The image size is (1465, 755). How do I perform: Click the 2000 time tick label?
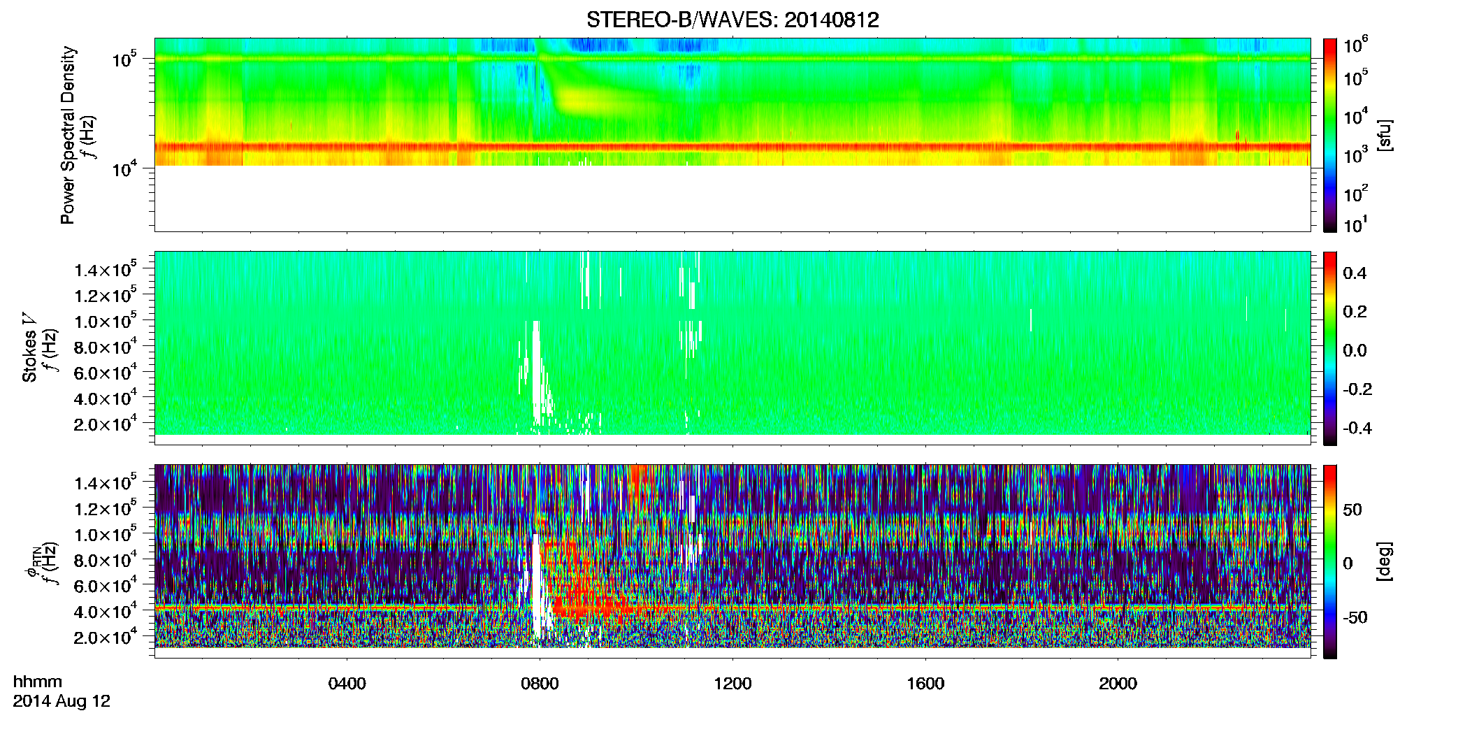1118,684
